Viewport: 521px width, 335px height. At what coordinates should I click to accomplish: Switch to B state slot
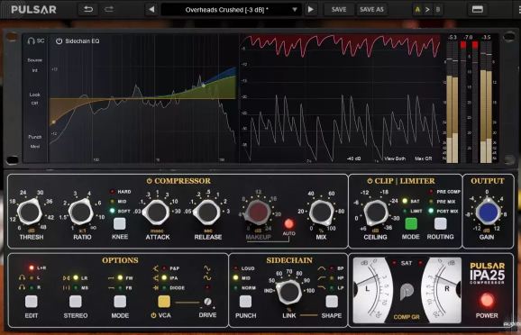click(438, 10)
